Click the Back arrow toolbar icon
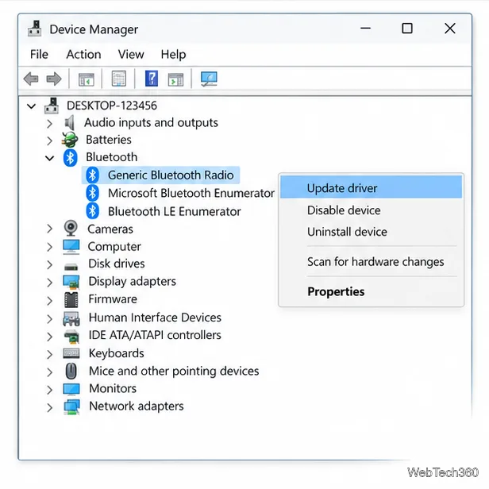 [31, 79]
